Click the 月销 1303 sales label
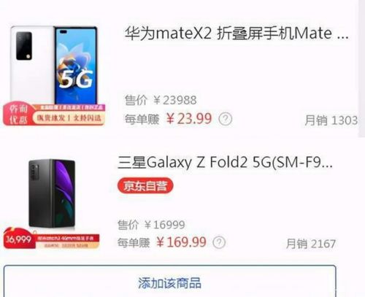The image size is (365, 297). click(x=331, y=120)
